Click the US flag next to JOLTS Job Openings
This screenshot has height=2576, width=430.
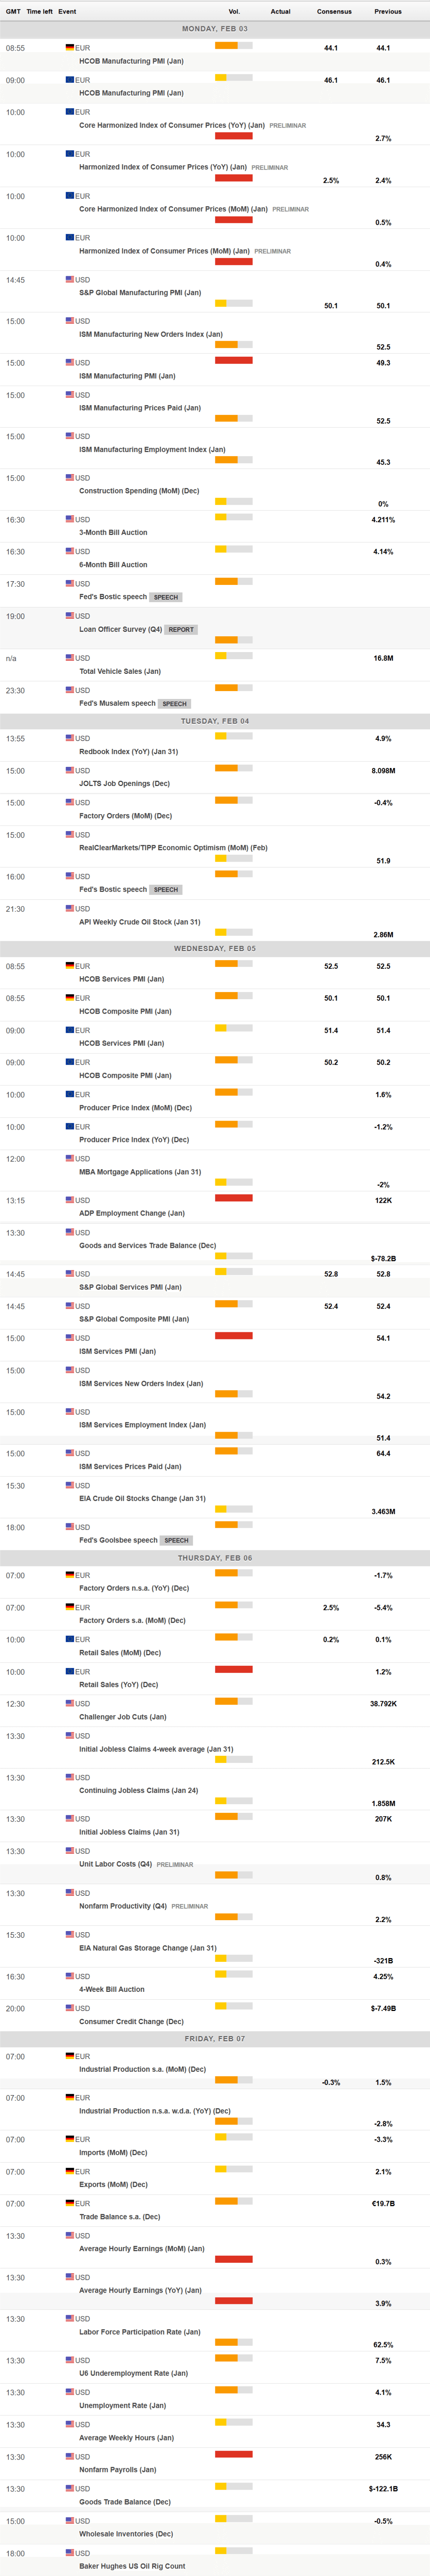[70, 770]
